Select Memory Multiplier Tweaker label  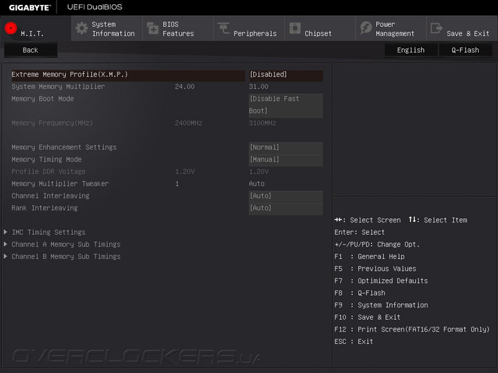(x=60, y=184)
